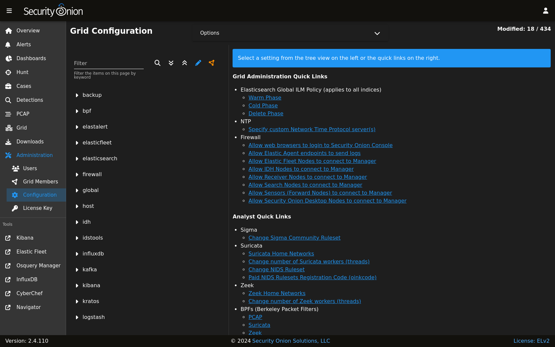Click the Overview home icon
555x347 pixels.
tap(9, 31)
